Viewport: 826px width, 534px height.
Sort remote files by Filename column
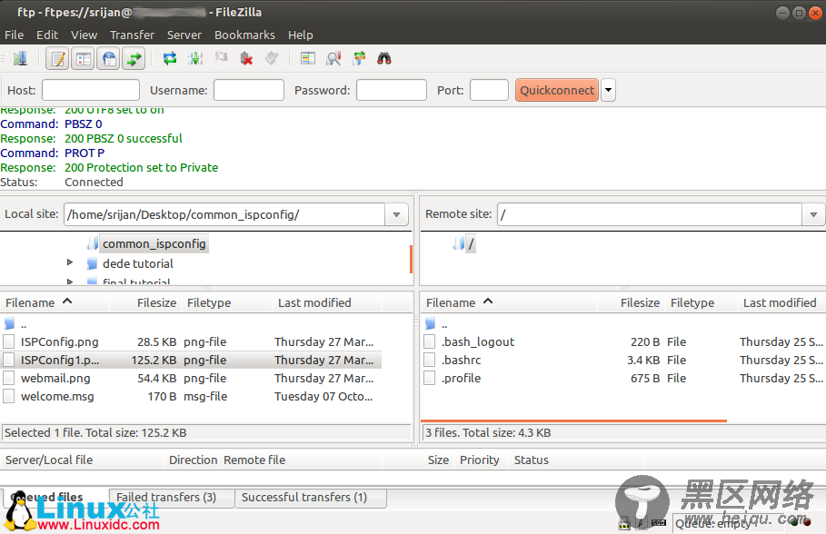509,302
